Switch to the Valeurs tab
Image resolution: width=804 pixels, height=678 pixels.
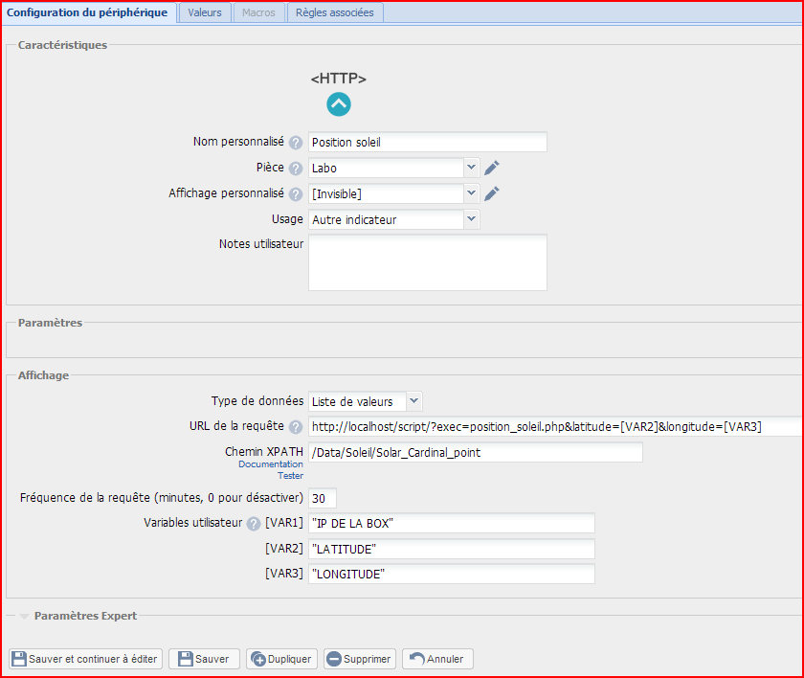click(205, 12)
